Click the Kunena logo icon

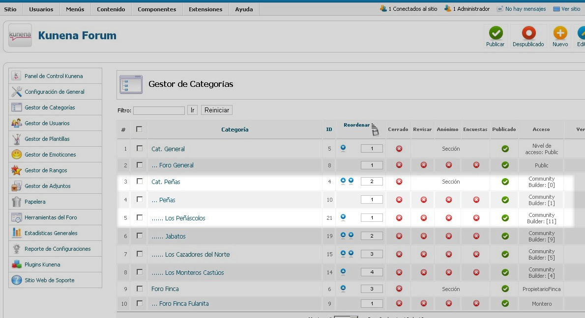(20, 35)
